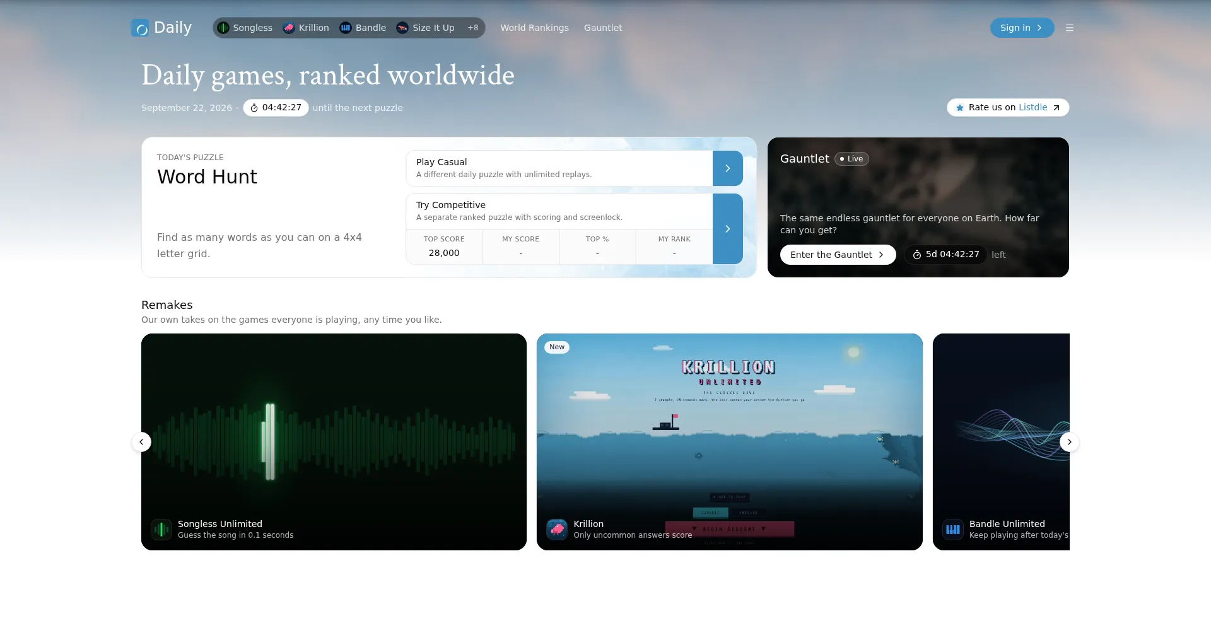The image size is (1211, 626).
Task: Click the countdown timer 04:42:27 pill
Action: tap(276, 108)
